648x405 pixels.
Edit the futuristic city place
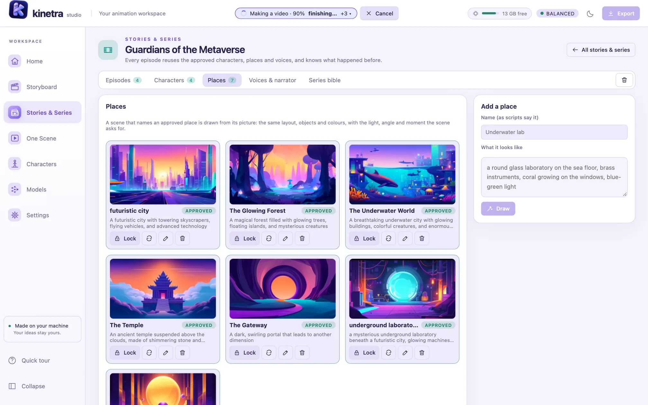point(166,239)
